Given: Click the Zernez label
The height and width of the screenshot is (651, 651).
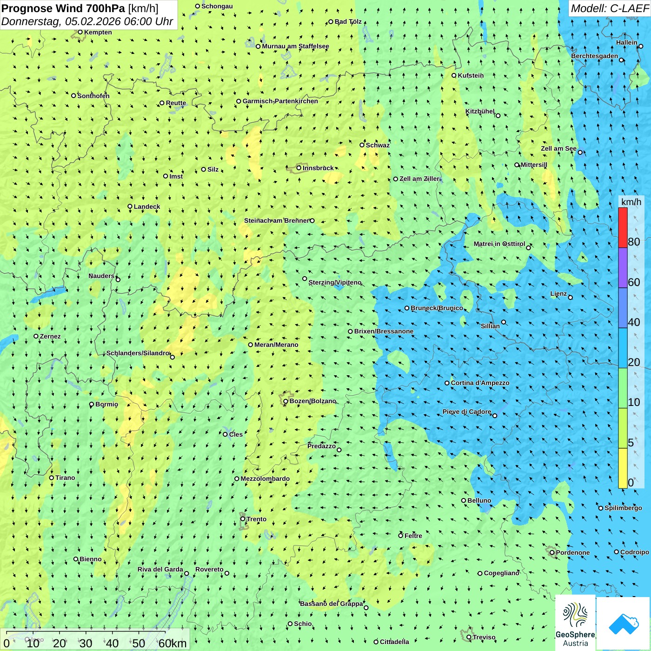Looking at the screenshot, I should click(50, 336).
